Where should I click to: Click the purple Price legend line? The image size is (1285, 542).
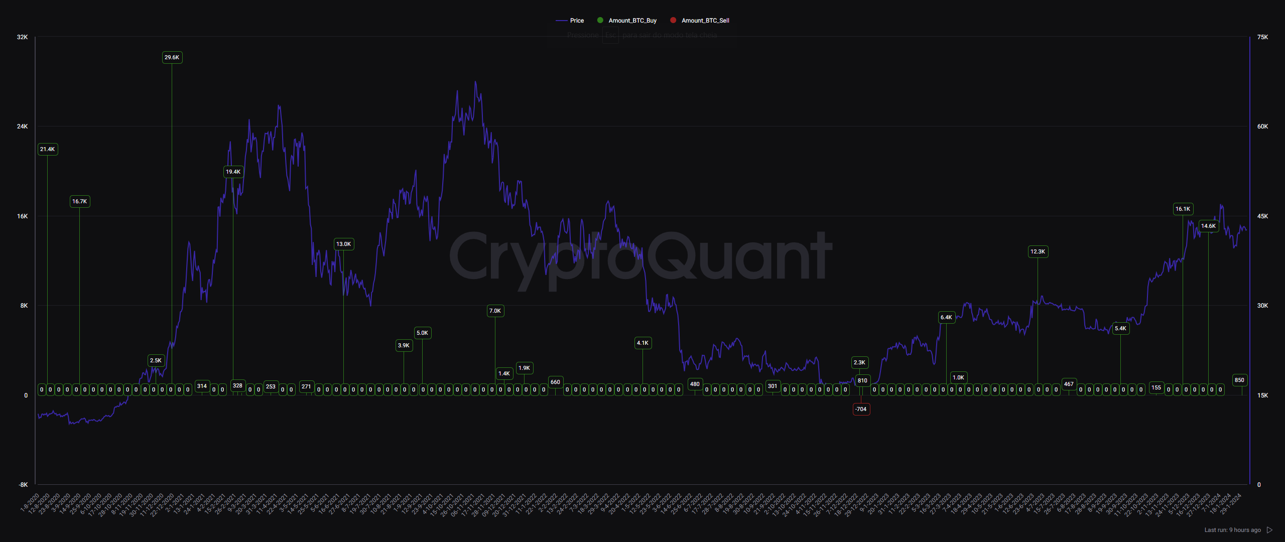[x=561, y=21]
